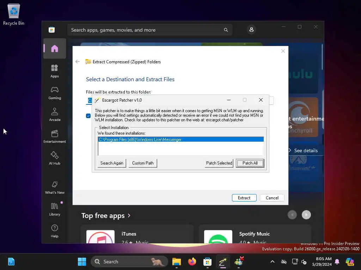Open Arcade section in Store sidebar
Image resolution: width=361 pixels, height=270 pixels.
pos(55,115)
